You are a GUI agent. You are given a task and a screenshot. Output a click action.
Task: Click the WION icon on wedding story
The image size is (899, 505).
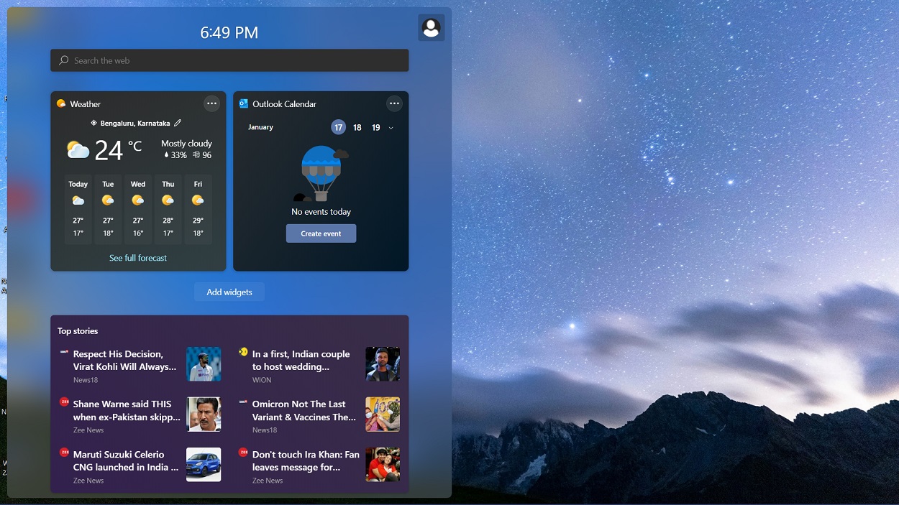click(x=242, y=352)
